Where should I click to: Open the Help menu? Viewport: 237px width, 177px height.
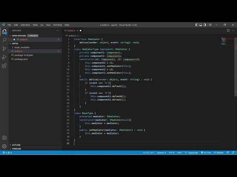(x=67, y=25)
